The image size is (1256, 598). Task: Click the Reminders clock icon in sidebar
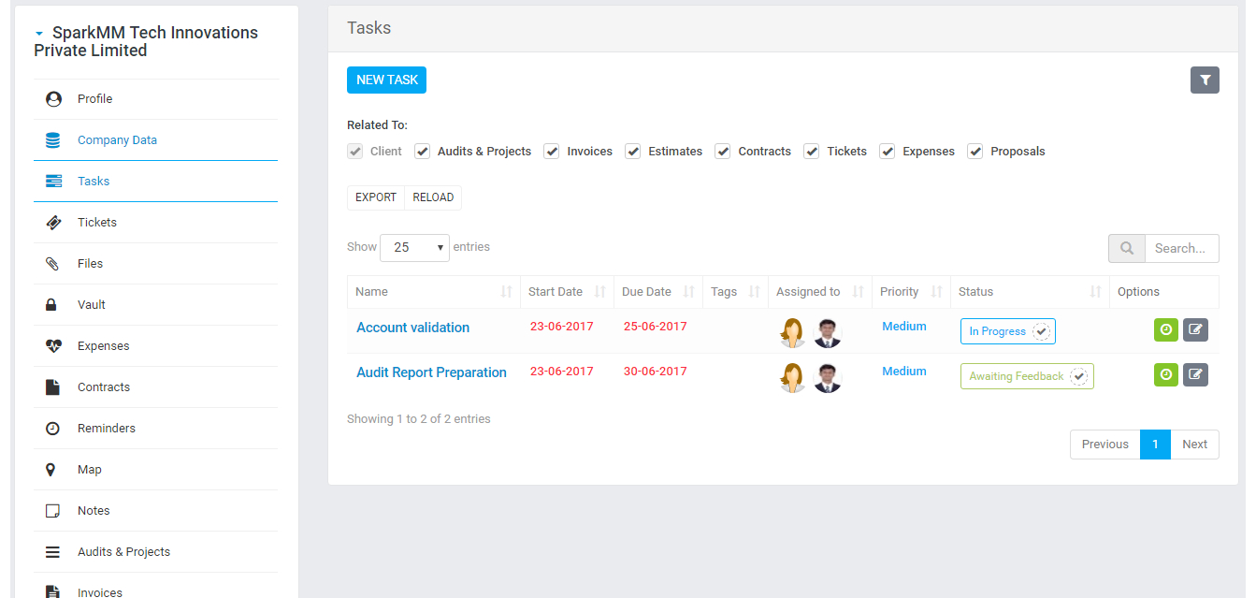tap(52, 429)
